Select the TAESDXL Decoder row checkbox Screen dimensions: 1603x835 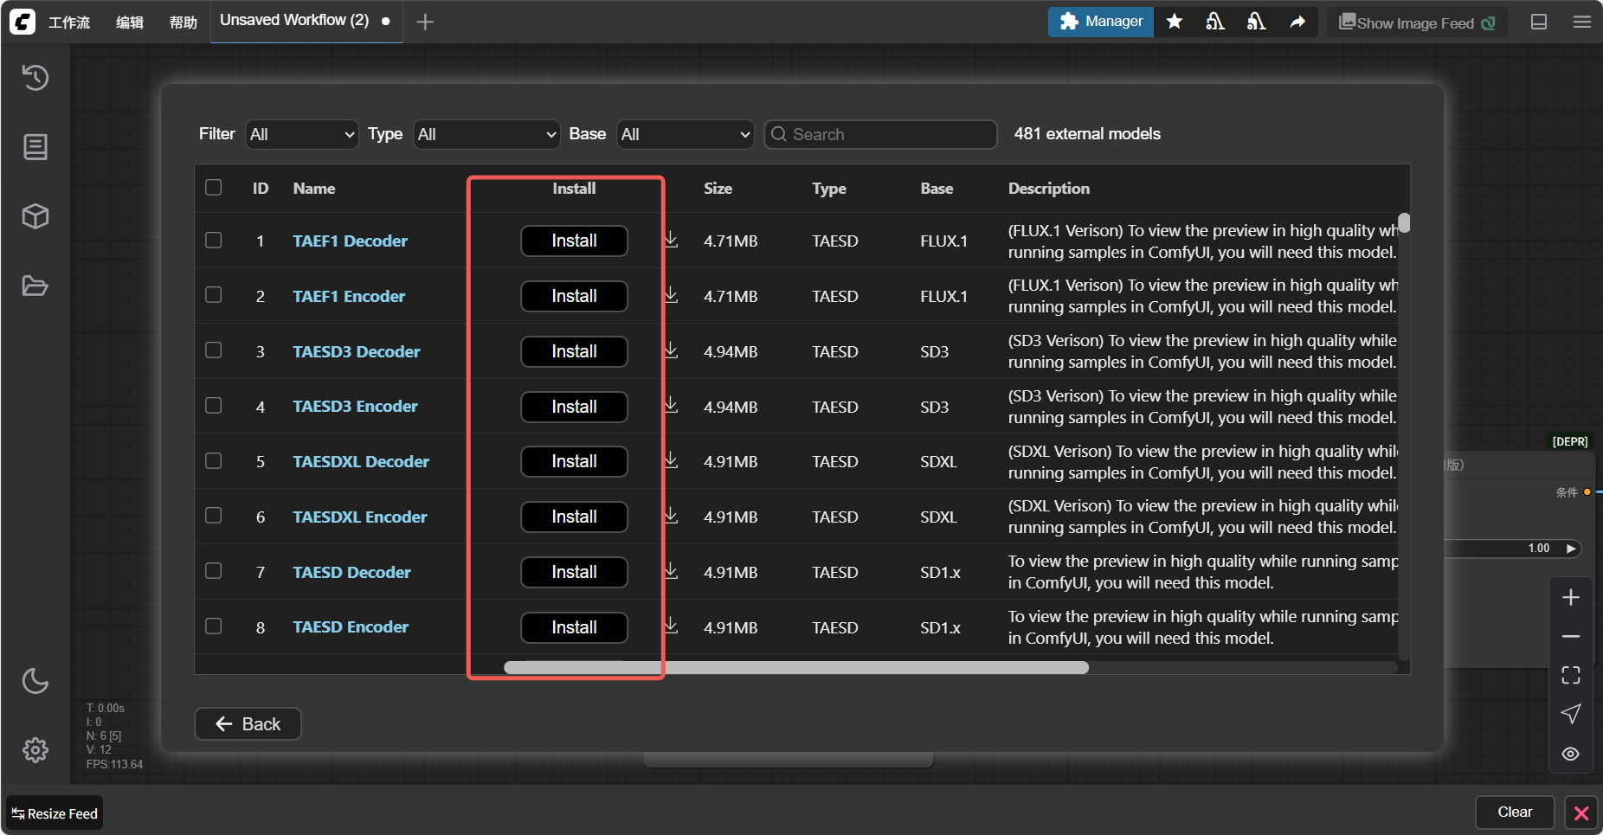tap(214, 461)
